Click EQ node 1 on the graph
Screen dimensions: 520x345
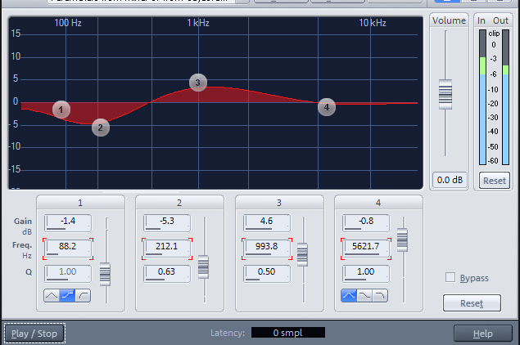tap(61, 110)
